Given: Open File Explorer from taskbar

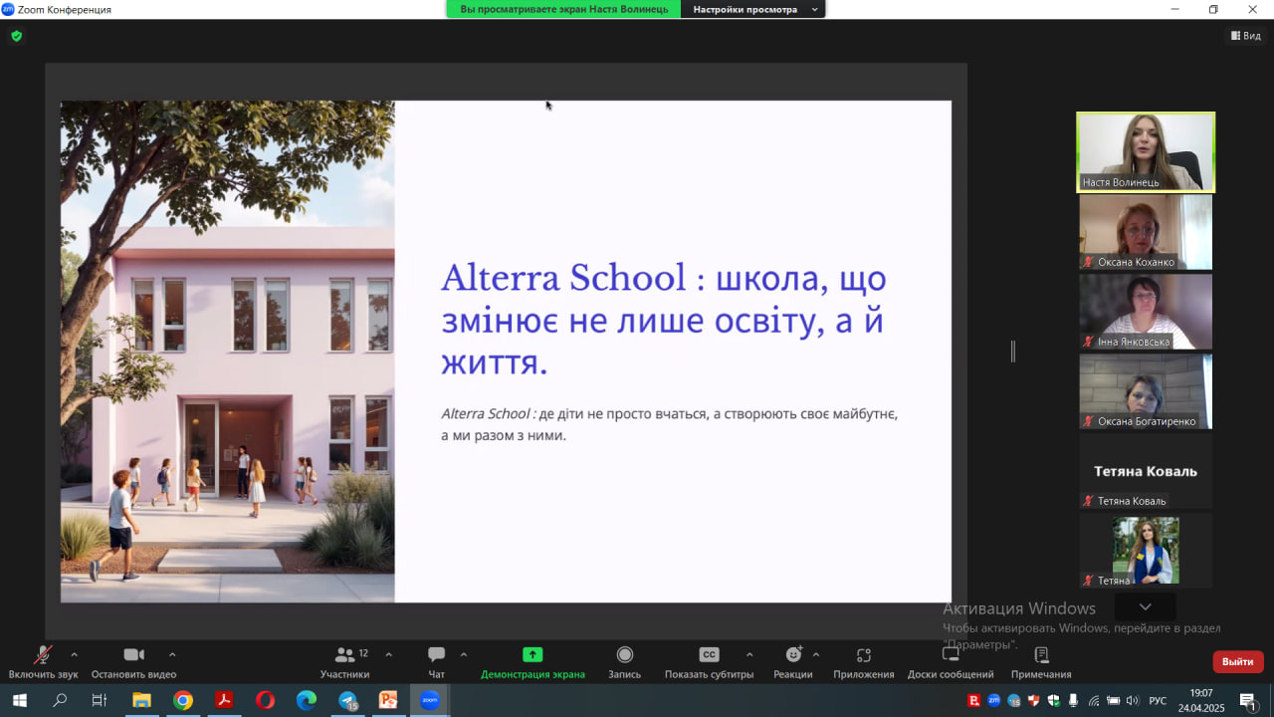Looking at the screenshot, I should [x=141, y=700].
